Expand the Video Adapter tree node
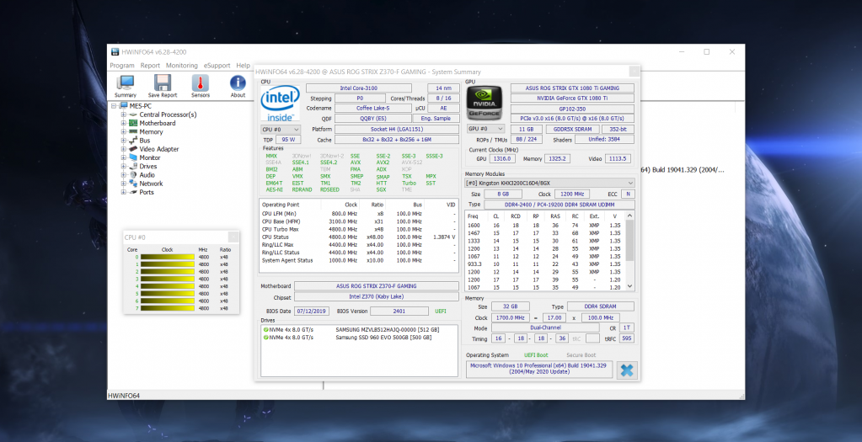862x442 pixels. point(123,149)
